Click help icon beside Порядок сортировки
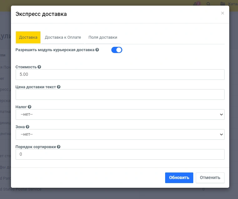The image size is (238, 199). [x=59, y=147]
